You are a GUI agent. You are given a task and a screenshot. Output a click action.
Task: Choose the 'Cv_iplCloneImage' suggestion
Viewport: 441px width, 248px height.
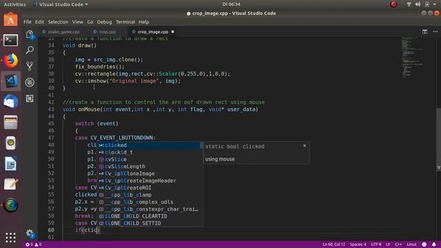tap(150, 174)
